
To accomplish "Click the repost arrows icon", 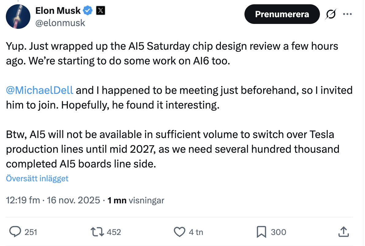I will click(98, 232).
